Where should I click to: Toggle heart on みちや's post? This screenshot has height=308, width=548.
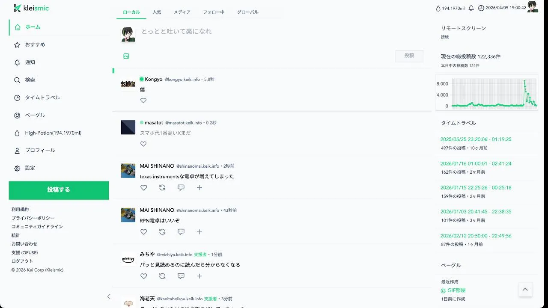(144, 276)
